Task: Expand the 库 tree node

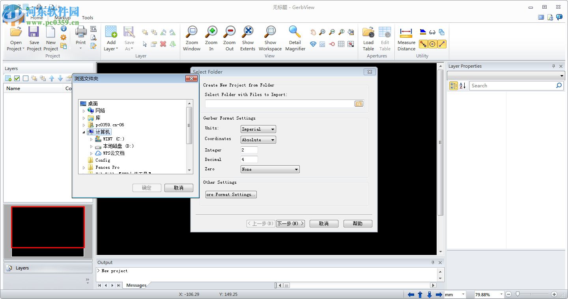Action: coord(84,118)
